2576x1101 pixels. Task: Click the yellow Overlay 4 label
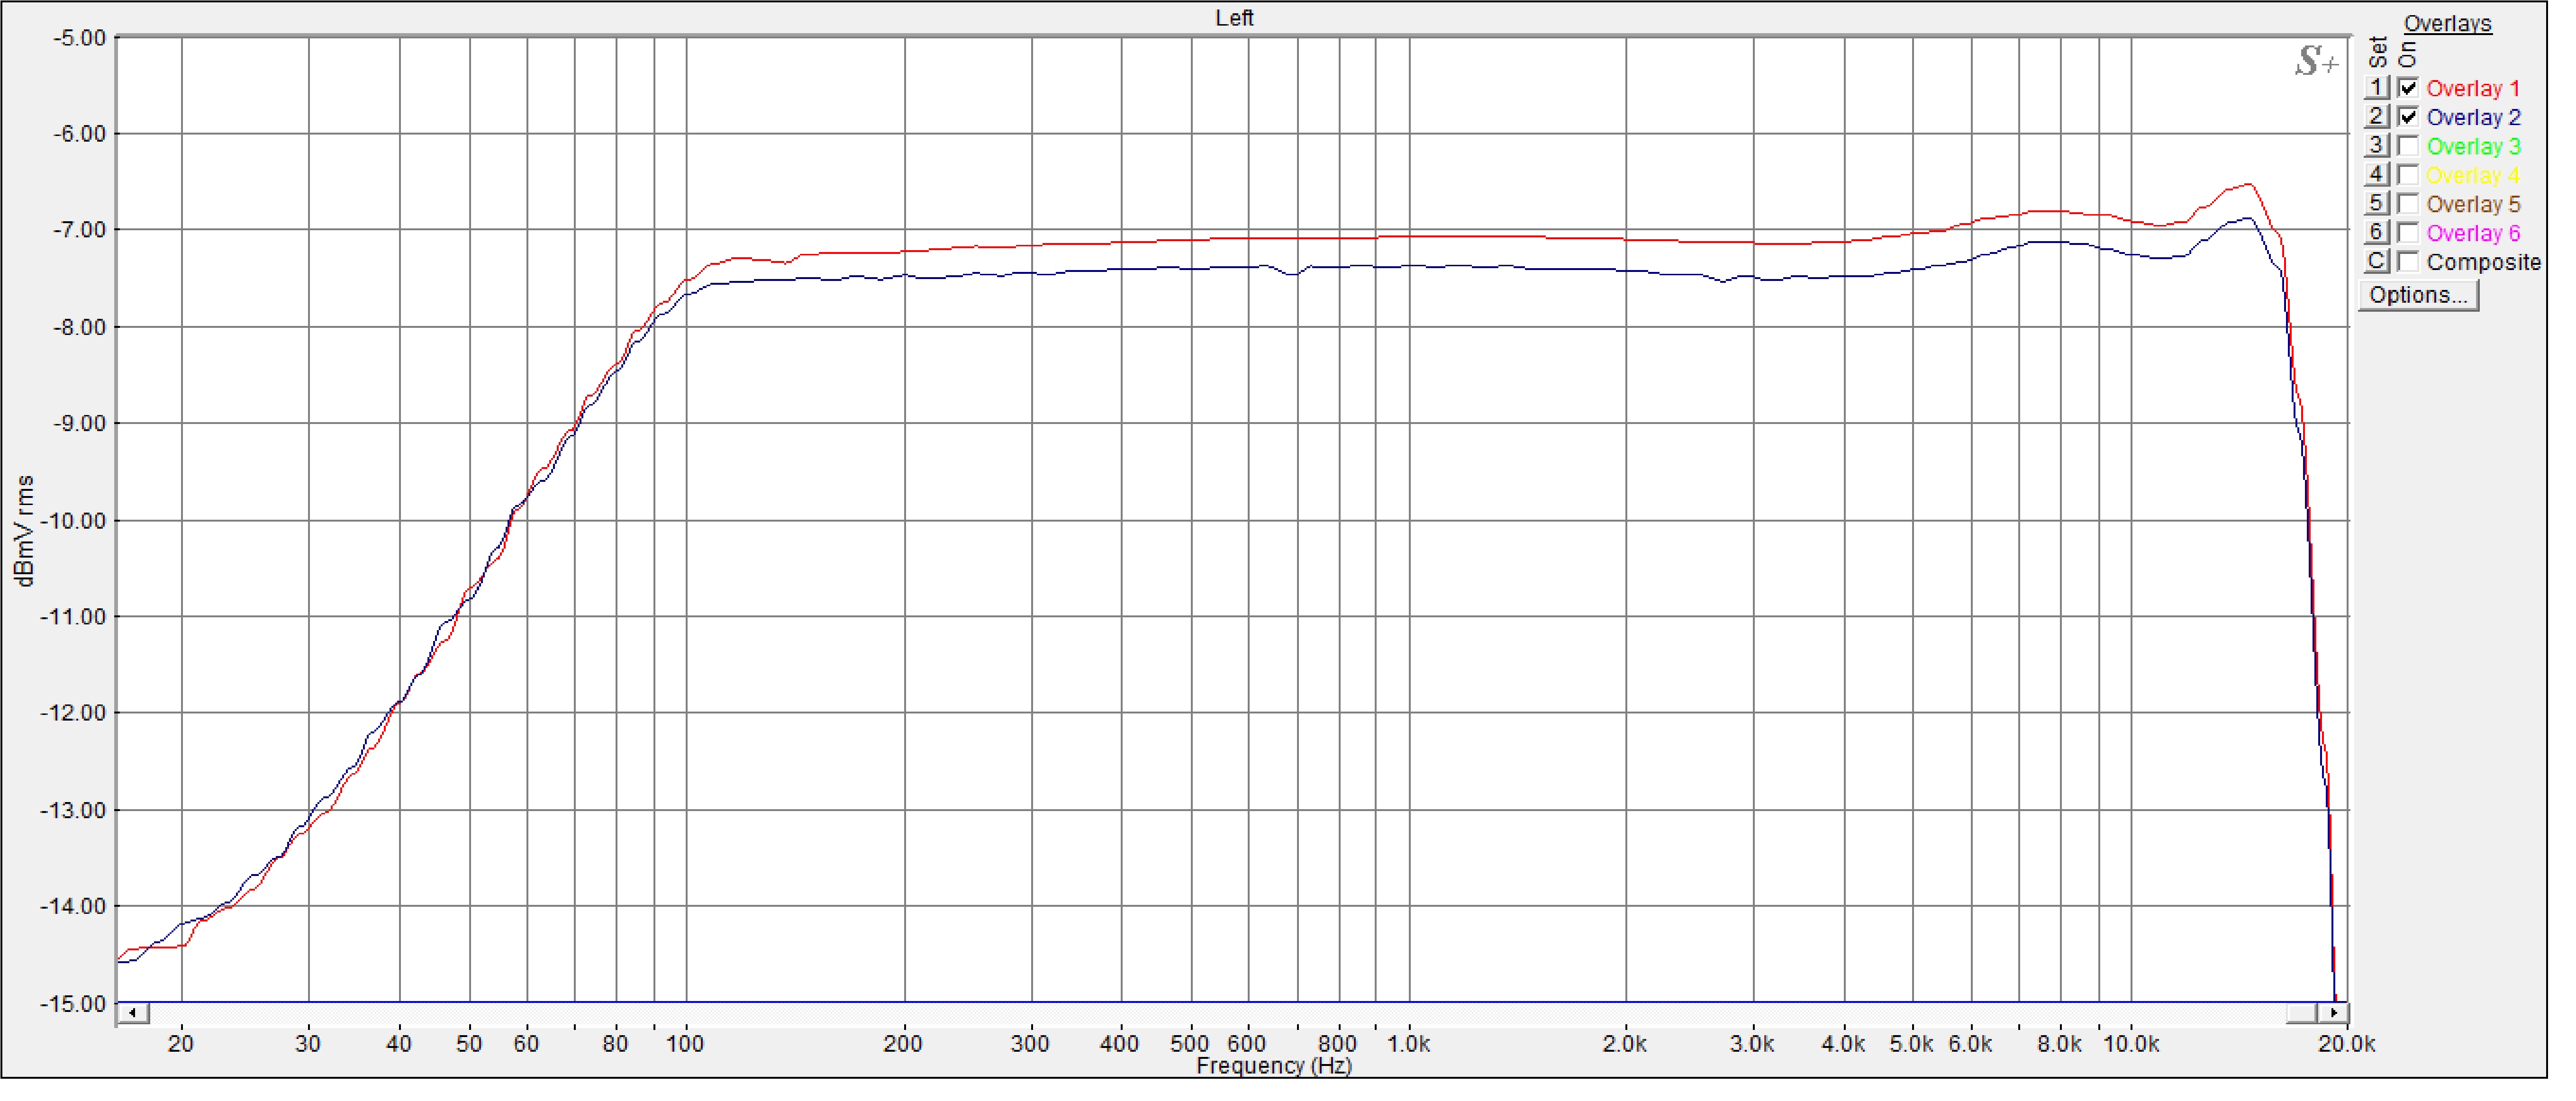tap(2473, 175)
